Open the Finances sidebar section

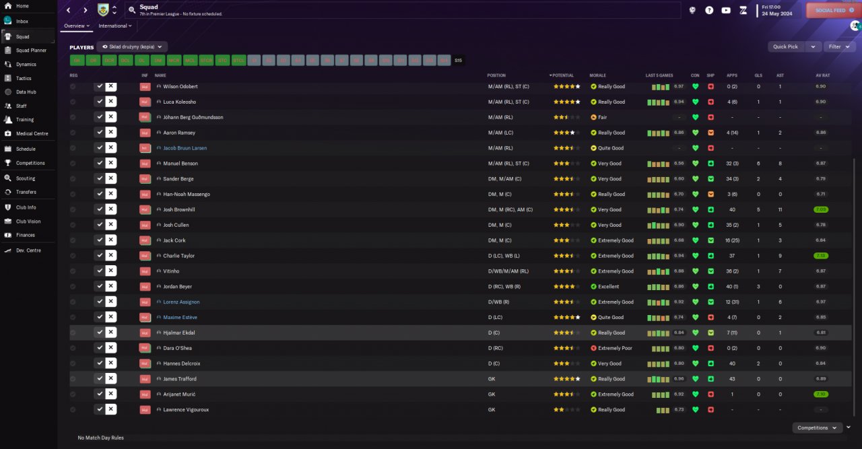coord(26,235)
